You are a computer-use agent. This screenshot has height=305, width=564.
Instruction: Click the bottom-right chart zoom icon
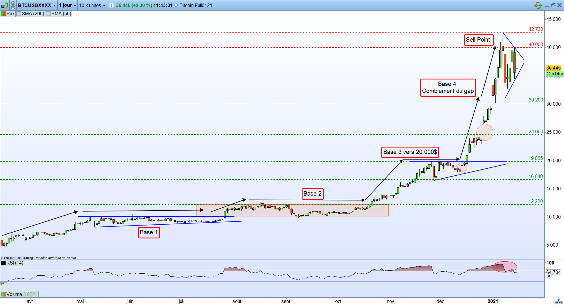click(558, 301)
